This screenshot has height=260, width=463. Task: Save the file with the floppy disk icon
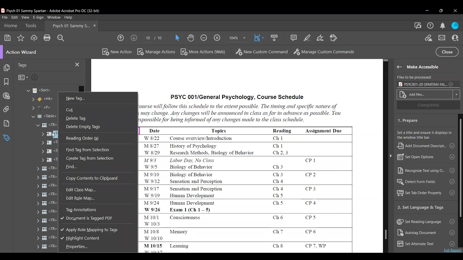click(7, 38)
